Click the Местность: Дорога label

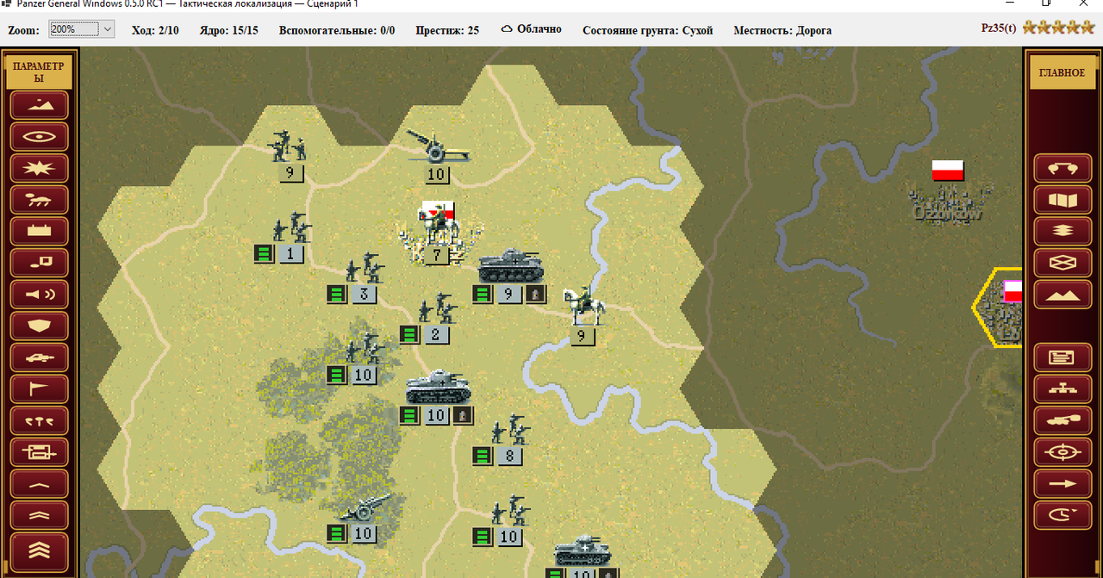click(x=782, y=30)
